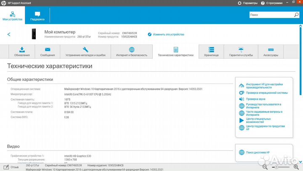The height and width of the screenshot is (171, 303).
Task: Open the Поддержка section
Action: 37,16
